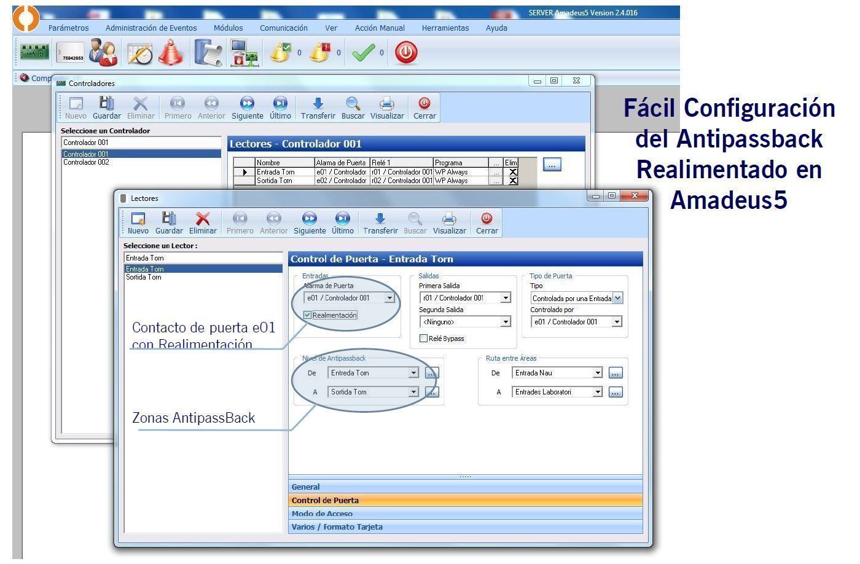Image resolution: width=860 pixels, height=564 pixels.
Task: Open the computer network monitor icon
Action: pos(244,53)
